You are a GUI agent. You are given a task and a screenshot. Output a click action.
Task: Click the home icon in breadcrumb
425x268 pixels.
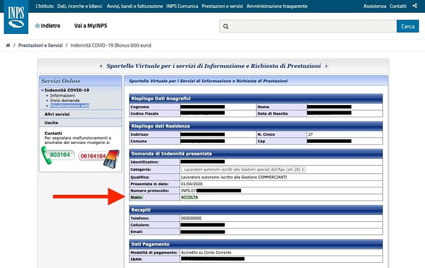pyautogui.click(x=8, y=46)
